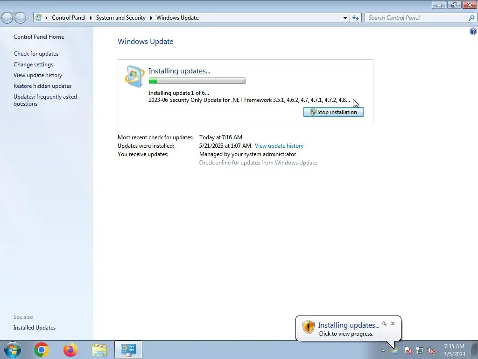Open Installed Updates link
This screenshot has width=478, height=359.
pos(35,328)
